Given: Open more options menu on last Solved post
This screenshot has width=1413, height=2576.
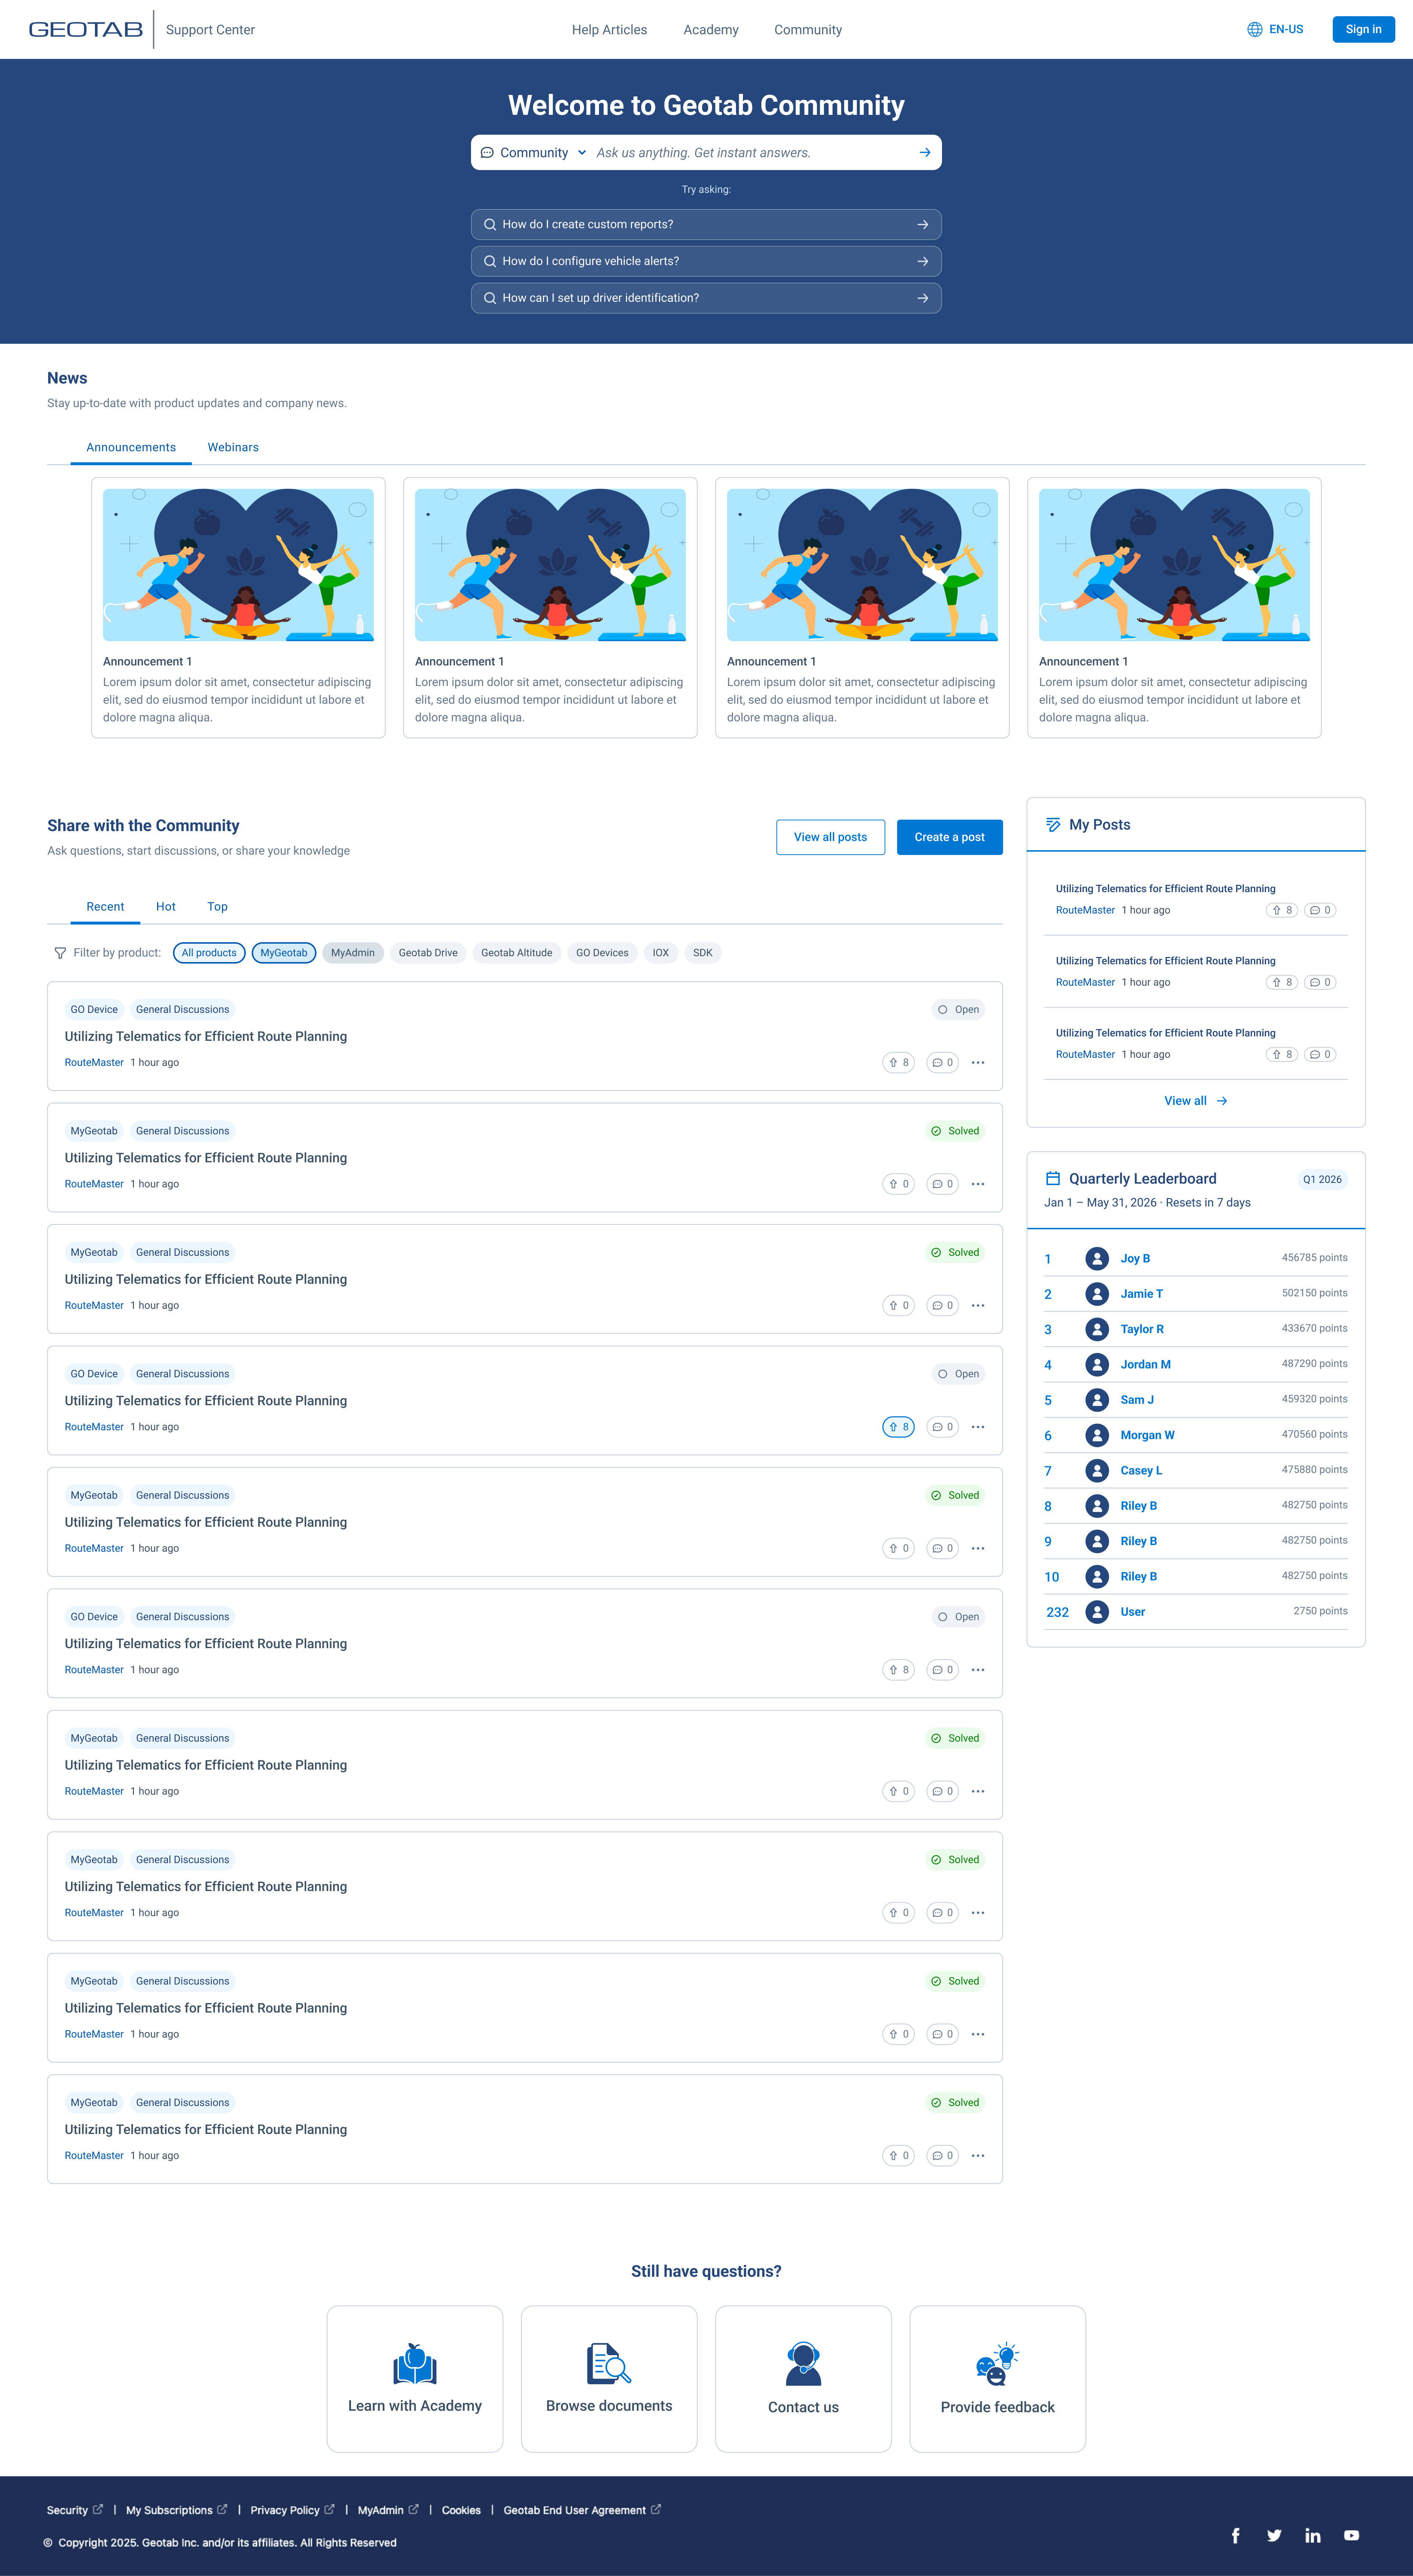Looking at the screenshot, I should pos(978,2156).
